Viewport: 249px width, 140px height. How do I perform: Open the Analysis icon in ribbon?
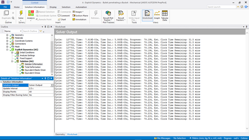31,13
